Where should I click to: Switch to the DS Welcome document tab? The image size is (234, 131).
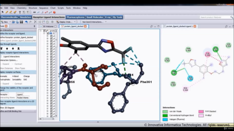[48, 27]
